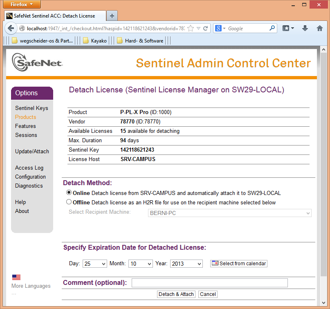The image size is (330, 309).
Task: Open the Configuration page
Action: [30, 177]
